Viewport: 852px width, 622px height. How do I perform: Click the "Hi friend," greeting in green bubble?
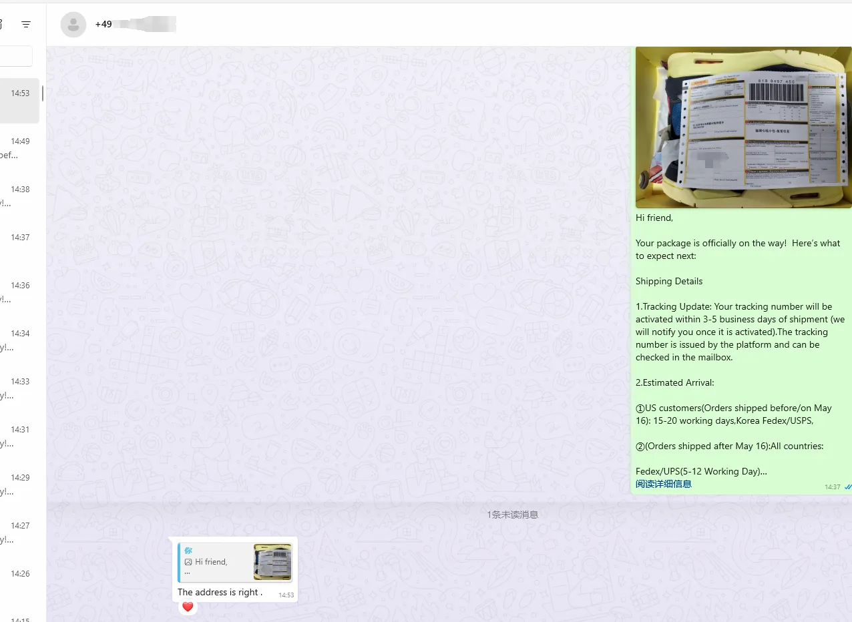(654, 218)
